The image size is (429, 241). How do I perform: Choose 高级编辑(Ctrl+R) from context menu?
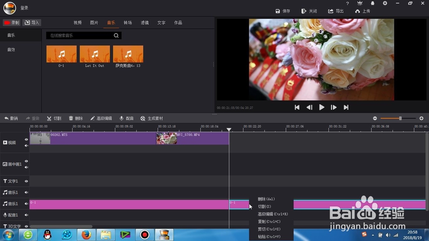273,214
